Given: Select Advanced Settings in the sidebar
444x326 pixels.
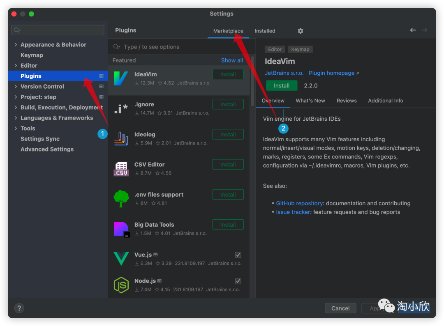Looking at the screenshot, I should (x=47, y=149).
